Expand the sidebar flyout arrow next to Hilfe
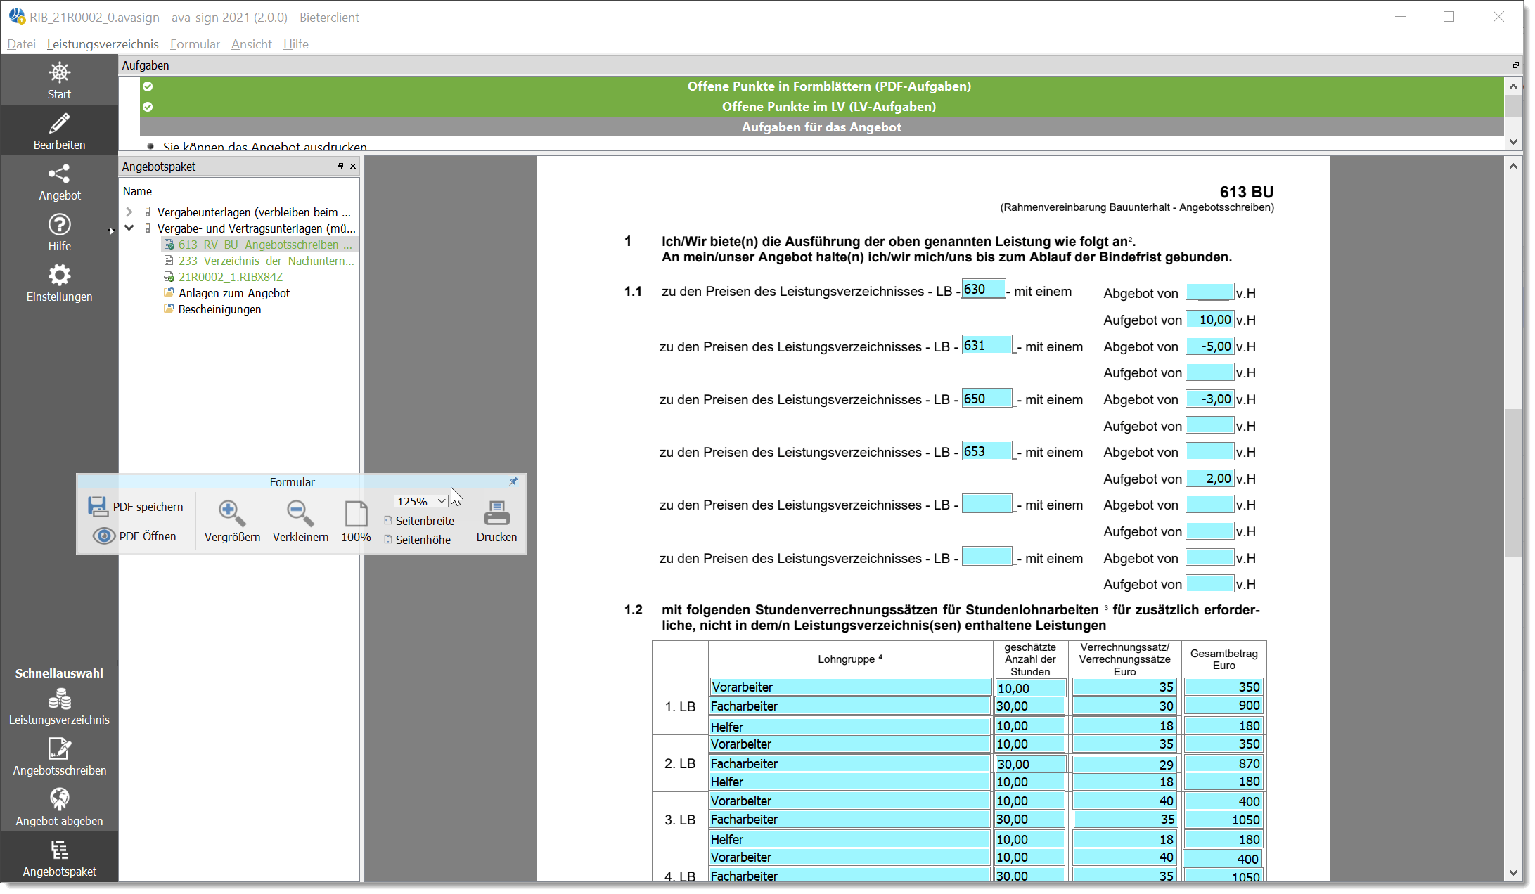This screenshot has width=1535, height=894. pyautogui.click(x=111, y=231)
